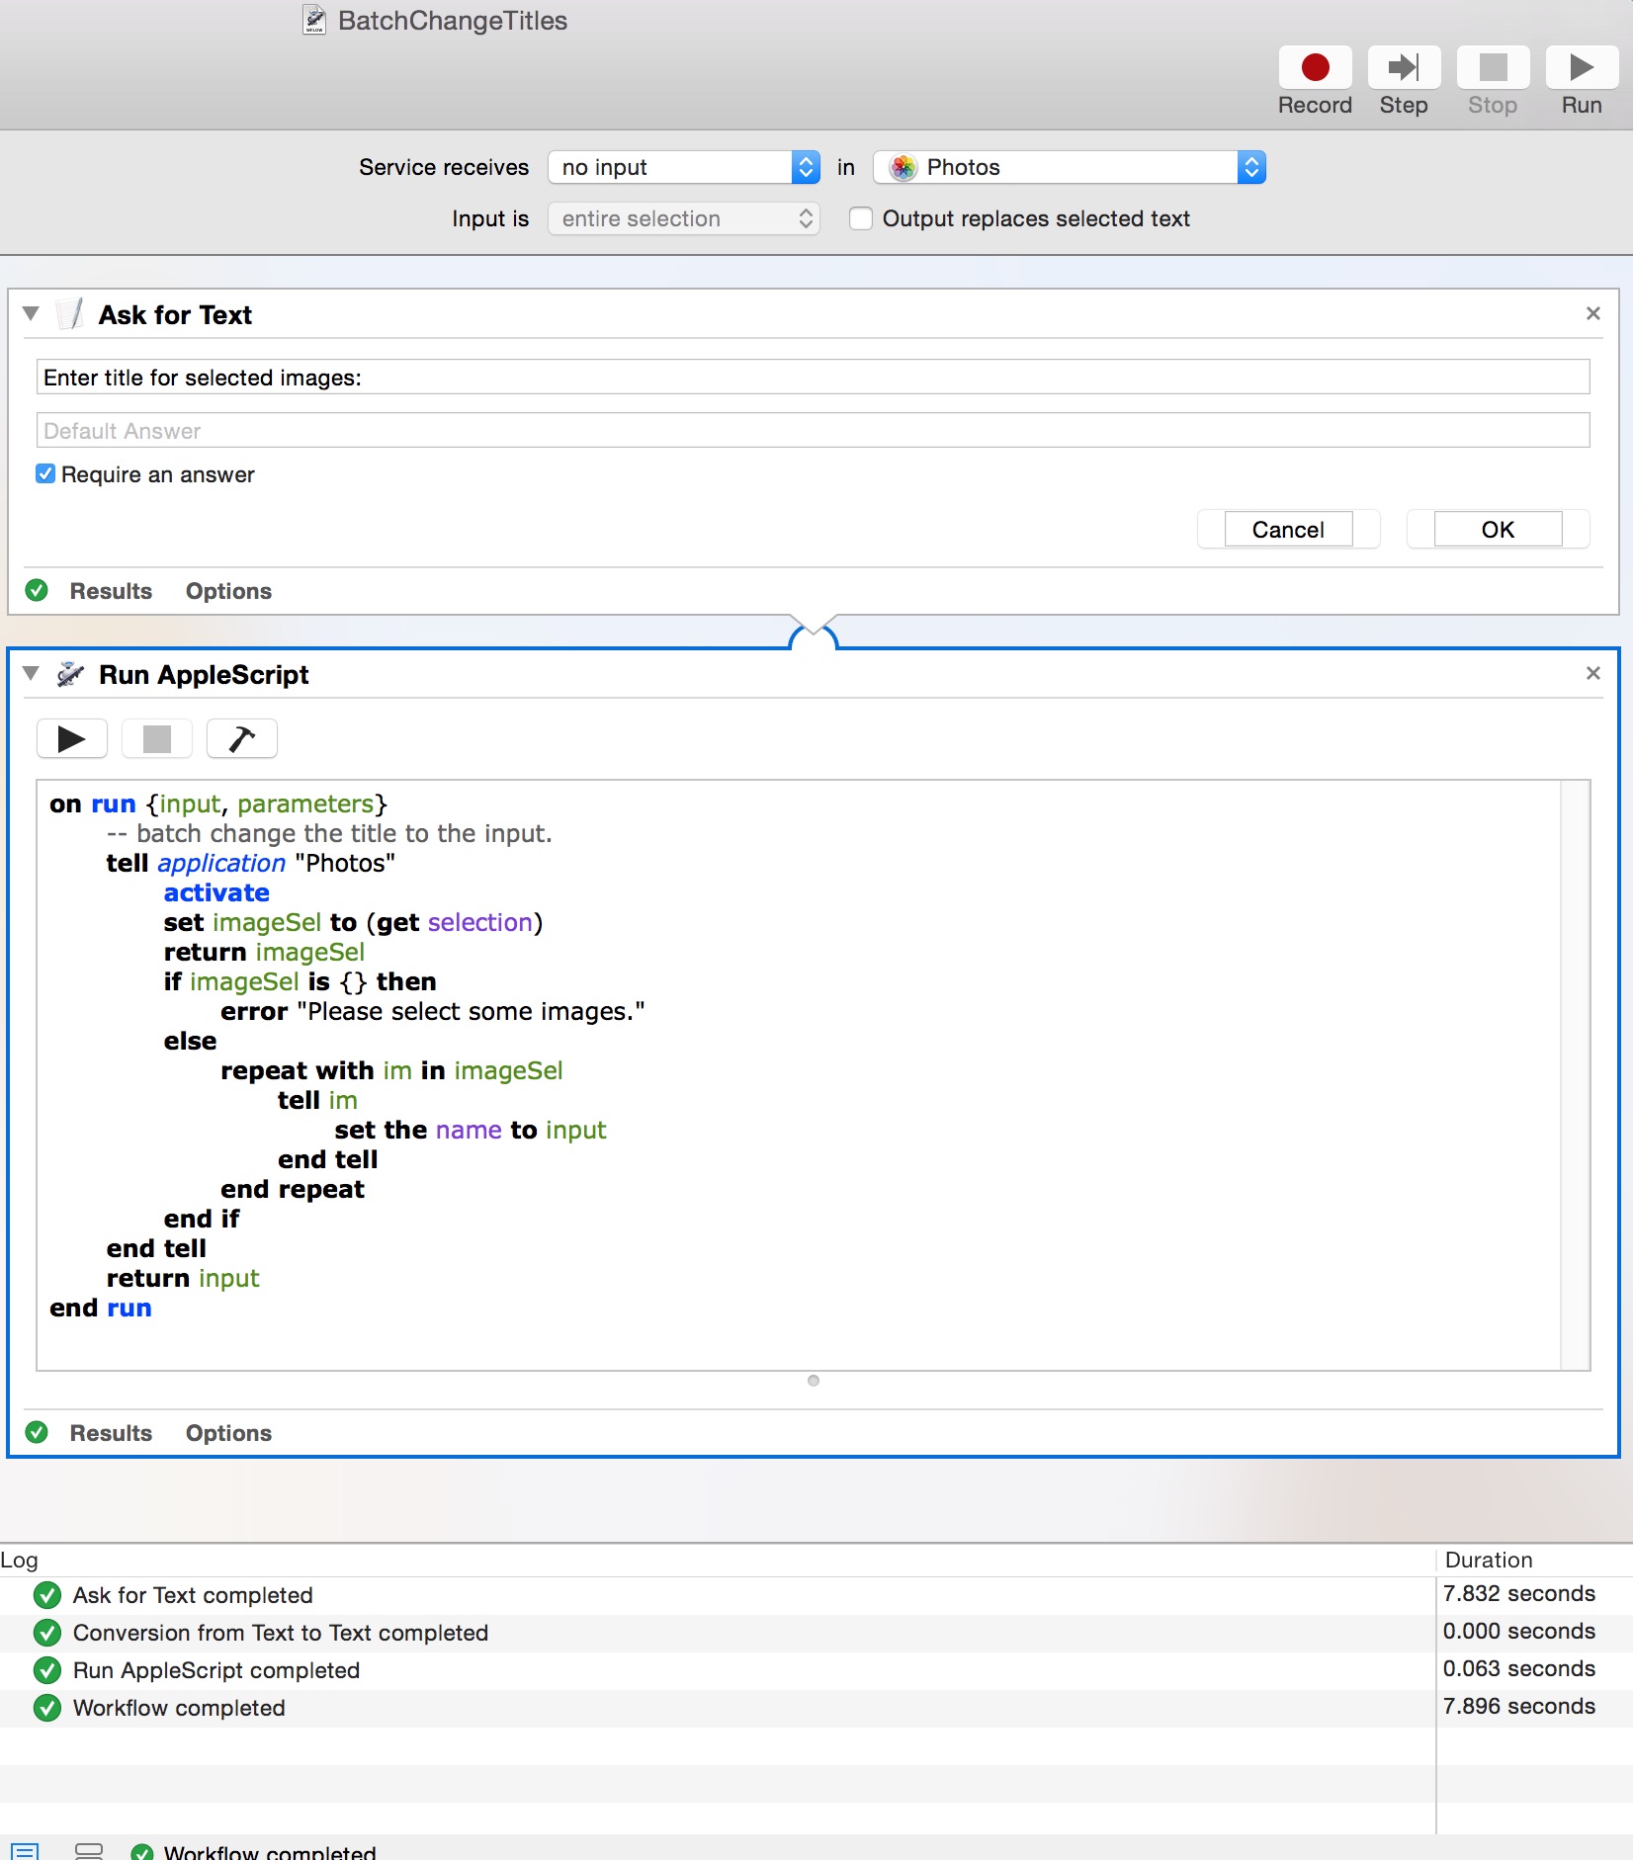The height and width of the screenshot is (1860, 1633).
Task: Click '7.896 seconds' duration value
Action: [1519, 1706]
